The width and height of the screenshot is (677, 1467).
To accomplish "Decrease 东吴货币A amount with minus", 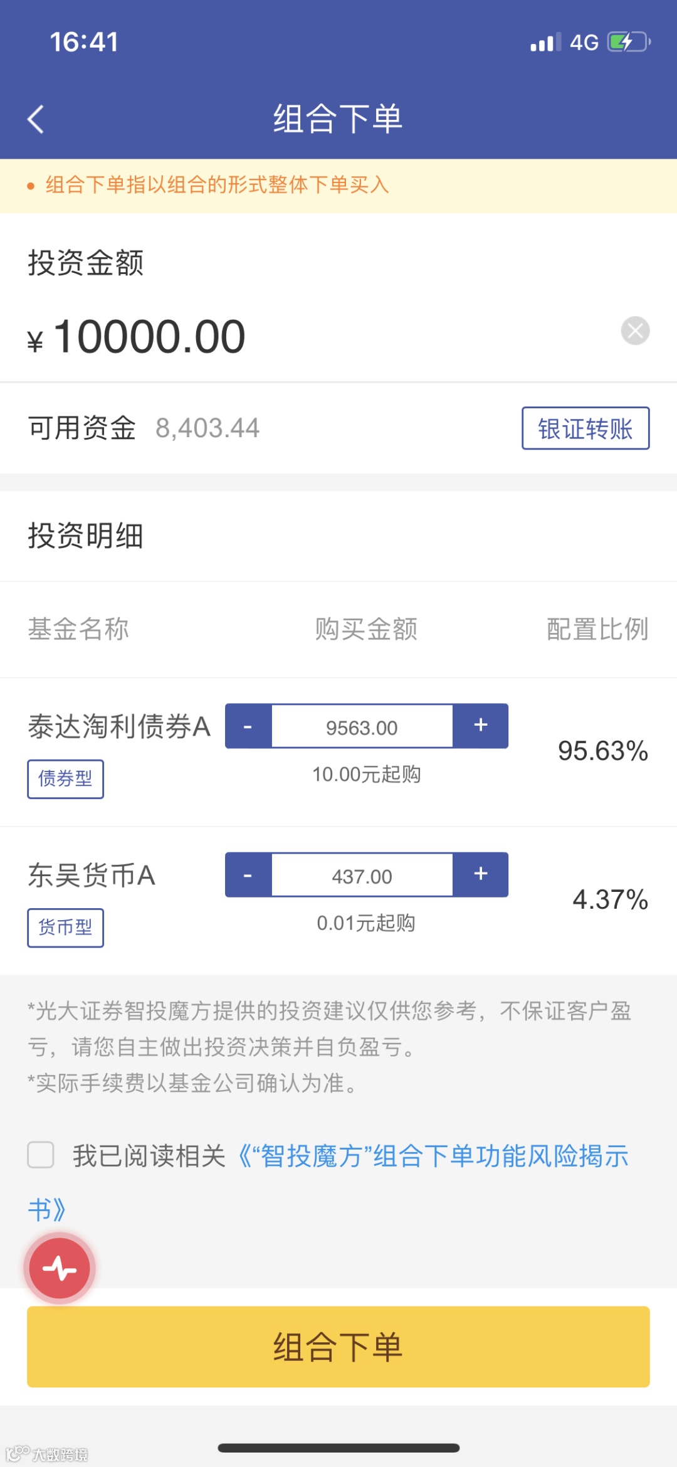I will pyautogui.click(x=248, y=875).
